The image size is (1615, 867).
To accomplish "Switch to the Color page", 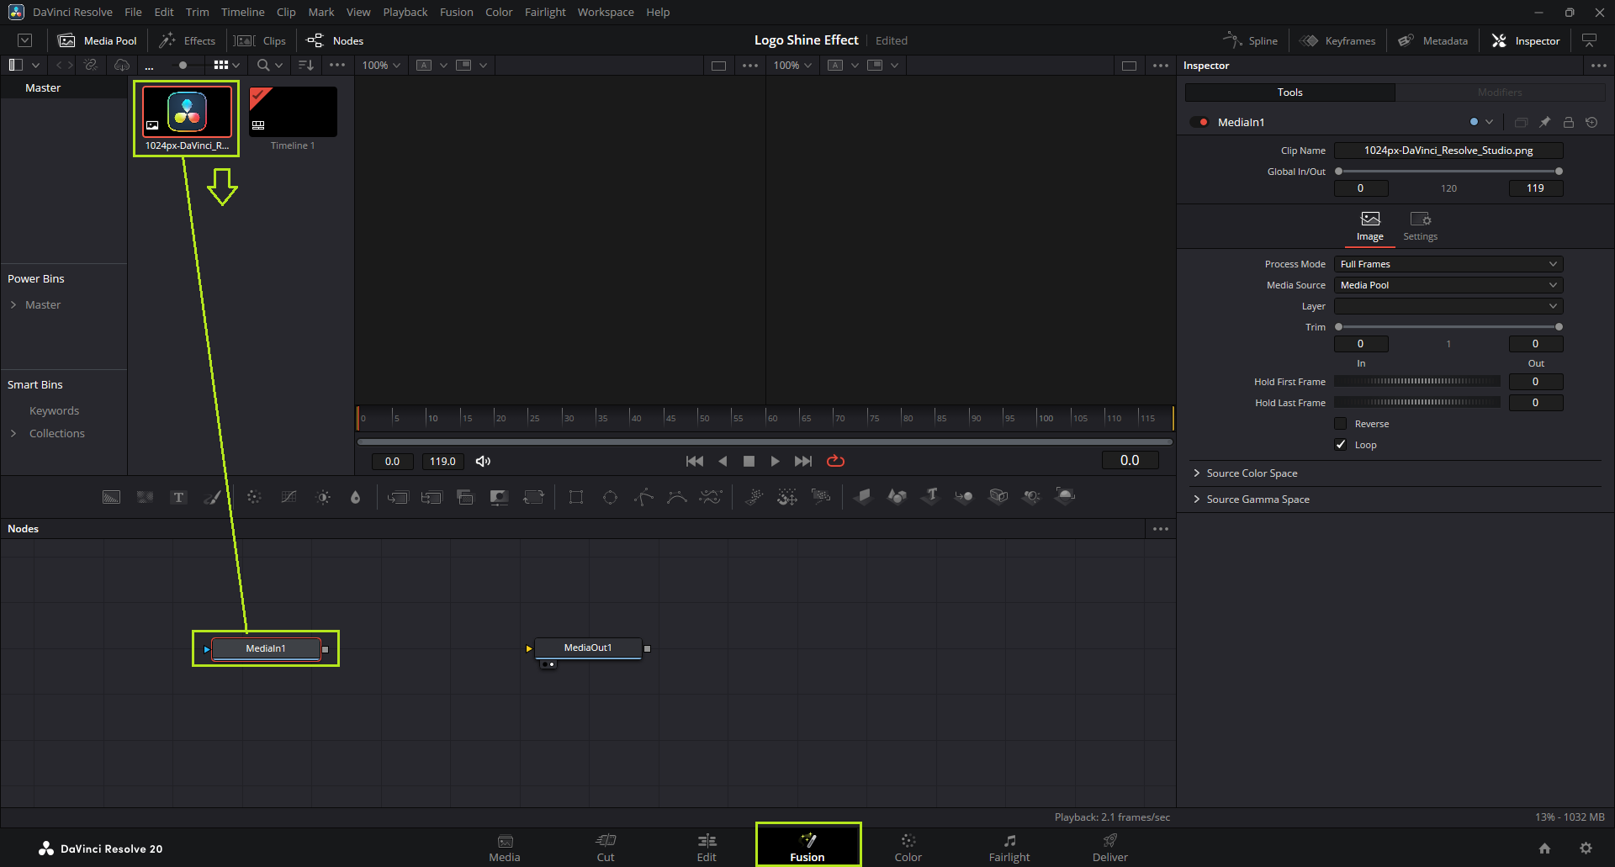I will tap(908, 847).
